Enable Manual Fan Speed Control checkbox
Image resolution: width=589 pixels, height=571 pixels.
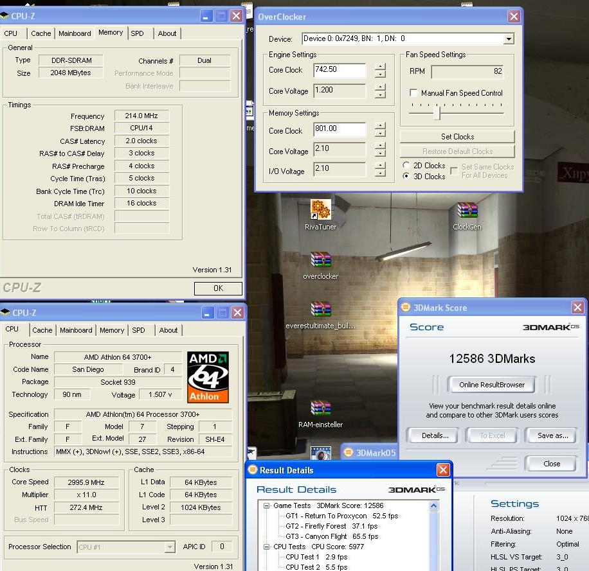click(413, 92)
